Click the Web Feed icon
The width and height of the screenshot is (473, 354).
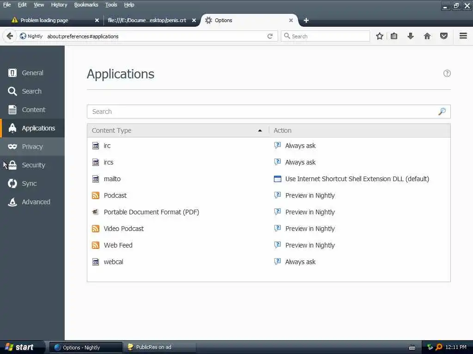[96, 245]
